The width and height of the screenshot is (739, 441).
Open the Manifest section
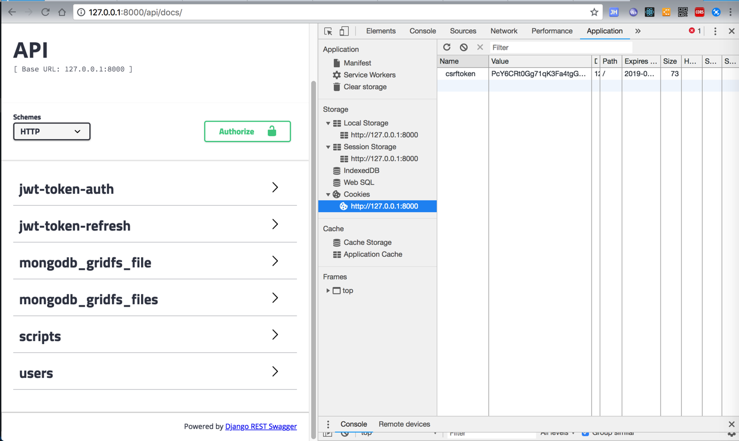coord(357,63)
